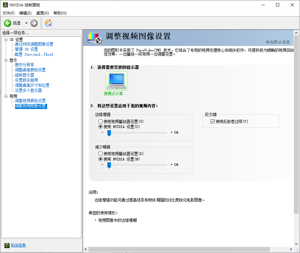This screenshot has width=300, height=253.
Task: Open 调整视频颜色设置
Action: [x=30, y=101]
